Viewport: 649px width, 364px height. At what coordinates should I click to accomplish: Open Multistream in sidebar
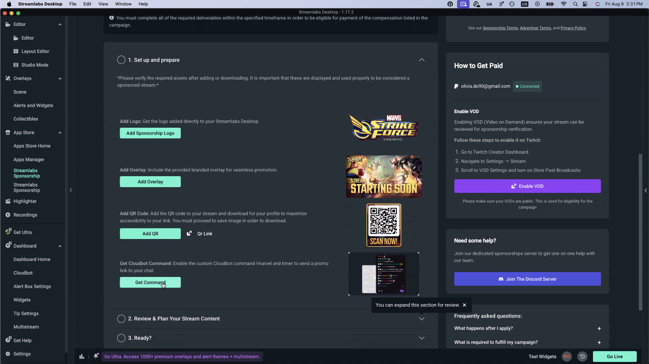(26, 327)
